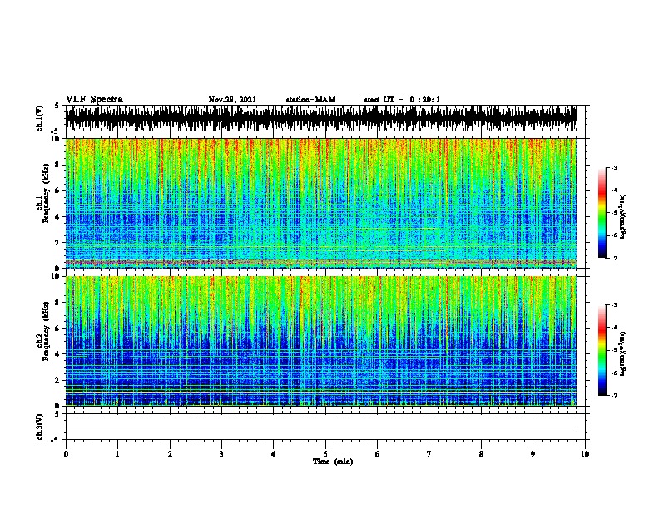This screenshot has width=659, height=509.
Task: Click the time axis tick label "1"
Action: click(x=117, y=454)
